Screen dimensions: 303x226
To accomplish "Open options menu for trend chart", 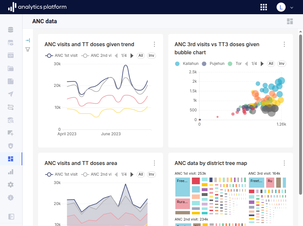I will point(154,44).
